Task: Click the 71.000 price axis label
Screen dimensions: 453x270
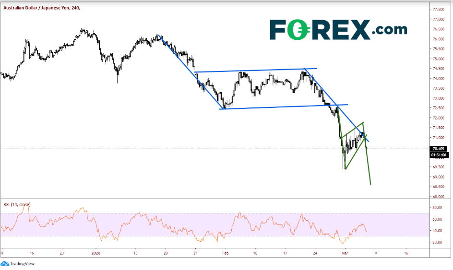Action: 438,138
